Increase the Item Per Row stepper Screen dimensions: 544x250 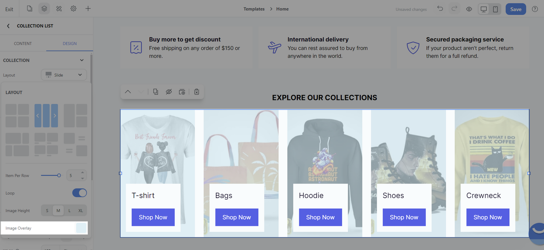pos(83,173)
